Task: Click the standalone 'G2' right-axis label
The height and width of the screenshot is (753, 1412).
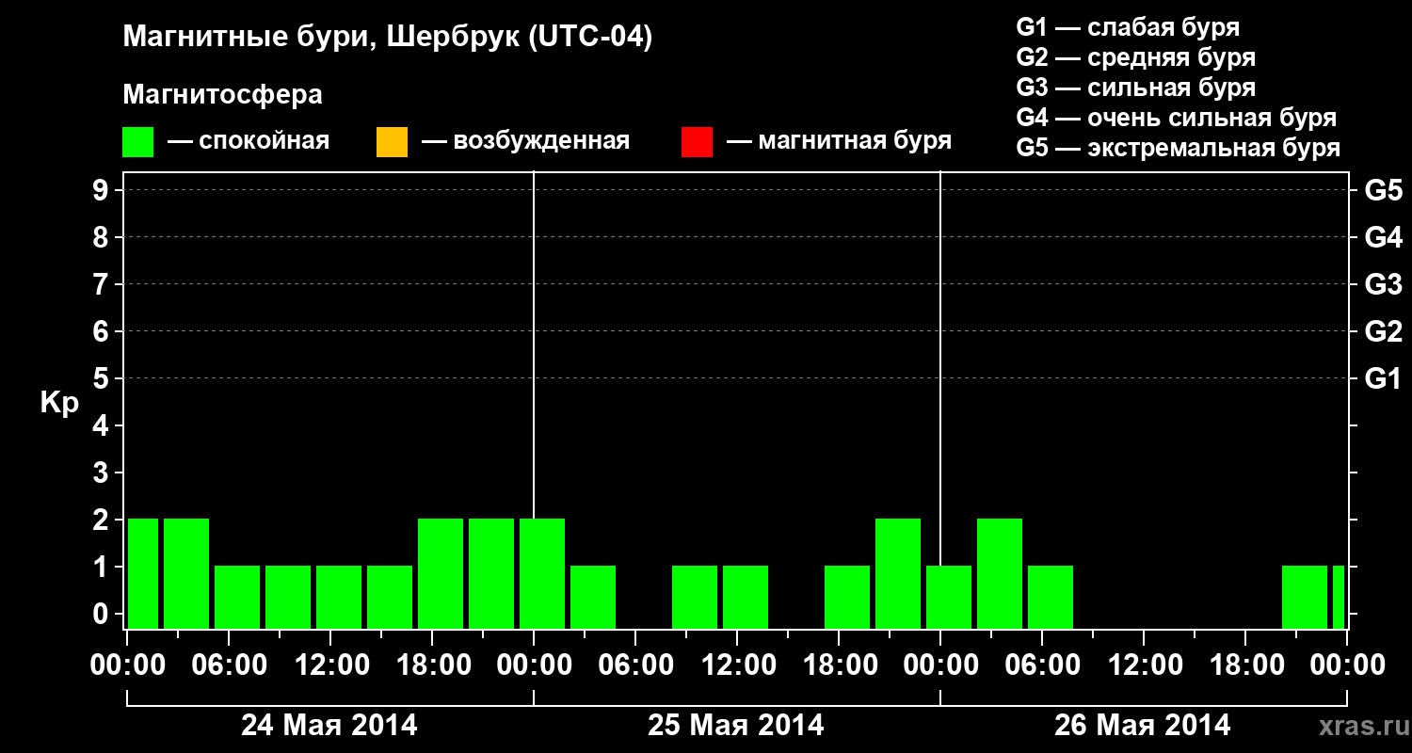Action: click(x=1384, y=331)
